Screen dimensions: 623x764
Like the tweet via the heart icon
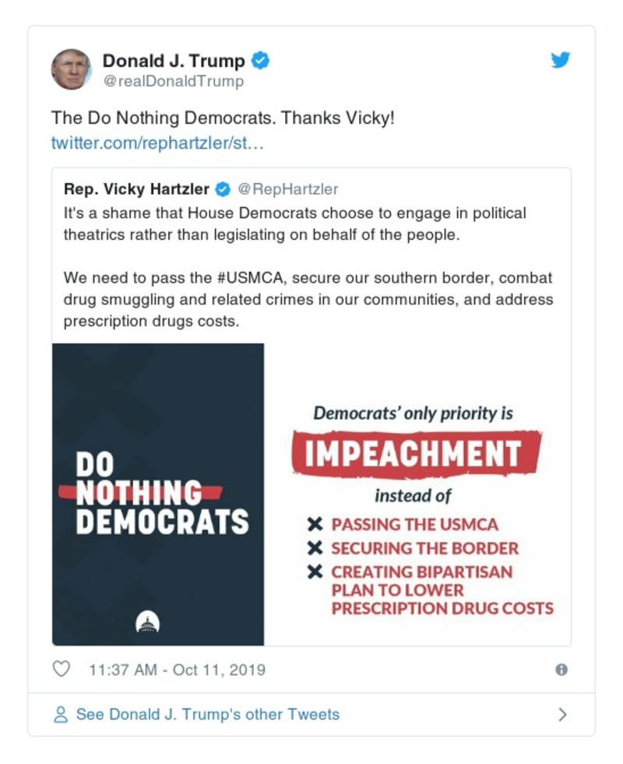[x=60, y=669]
